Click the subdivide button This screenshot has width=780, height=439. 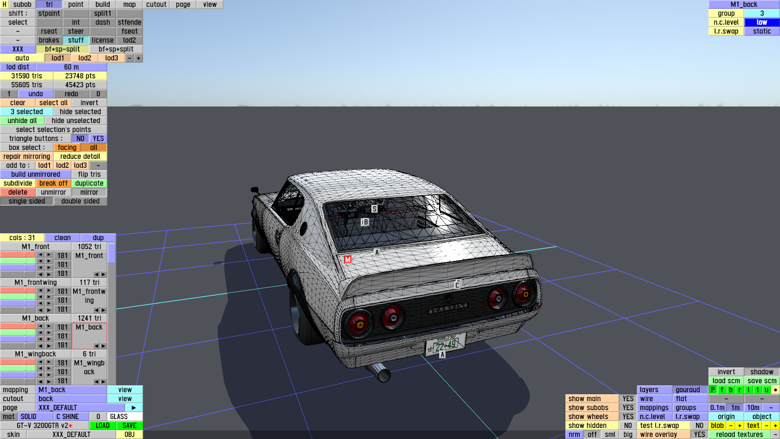tap(18, 183)
